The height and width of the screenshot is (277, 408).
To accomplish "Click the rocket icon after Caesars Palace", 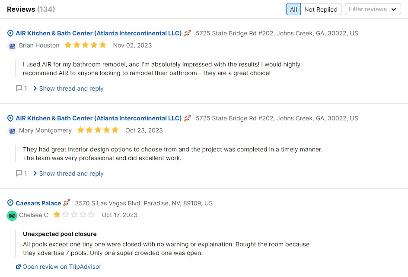I will [67, 203].
